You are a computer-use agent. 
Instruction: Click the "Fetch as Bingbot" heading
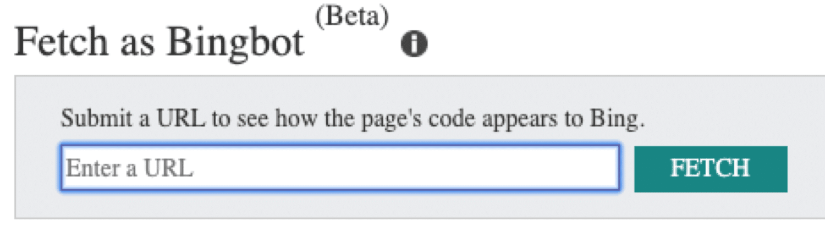coord(159,43)
